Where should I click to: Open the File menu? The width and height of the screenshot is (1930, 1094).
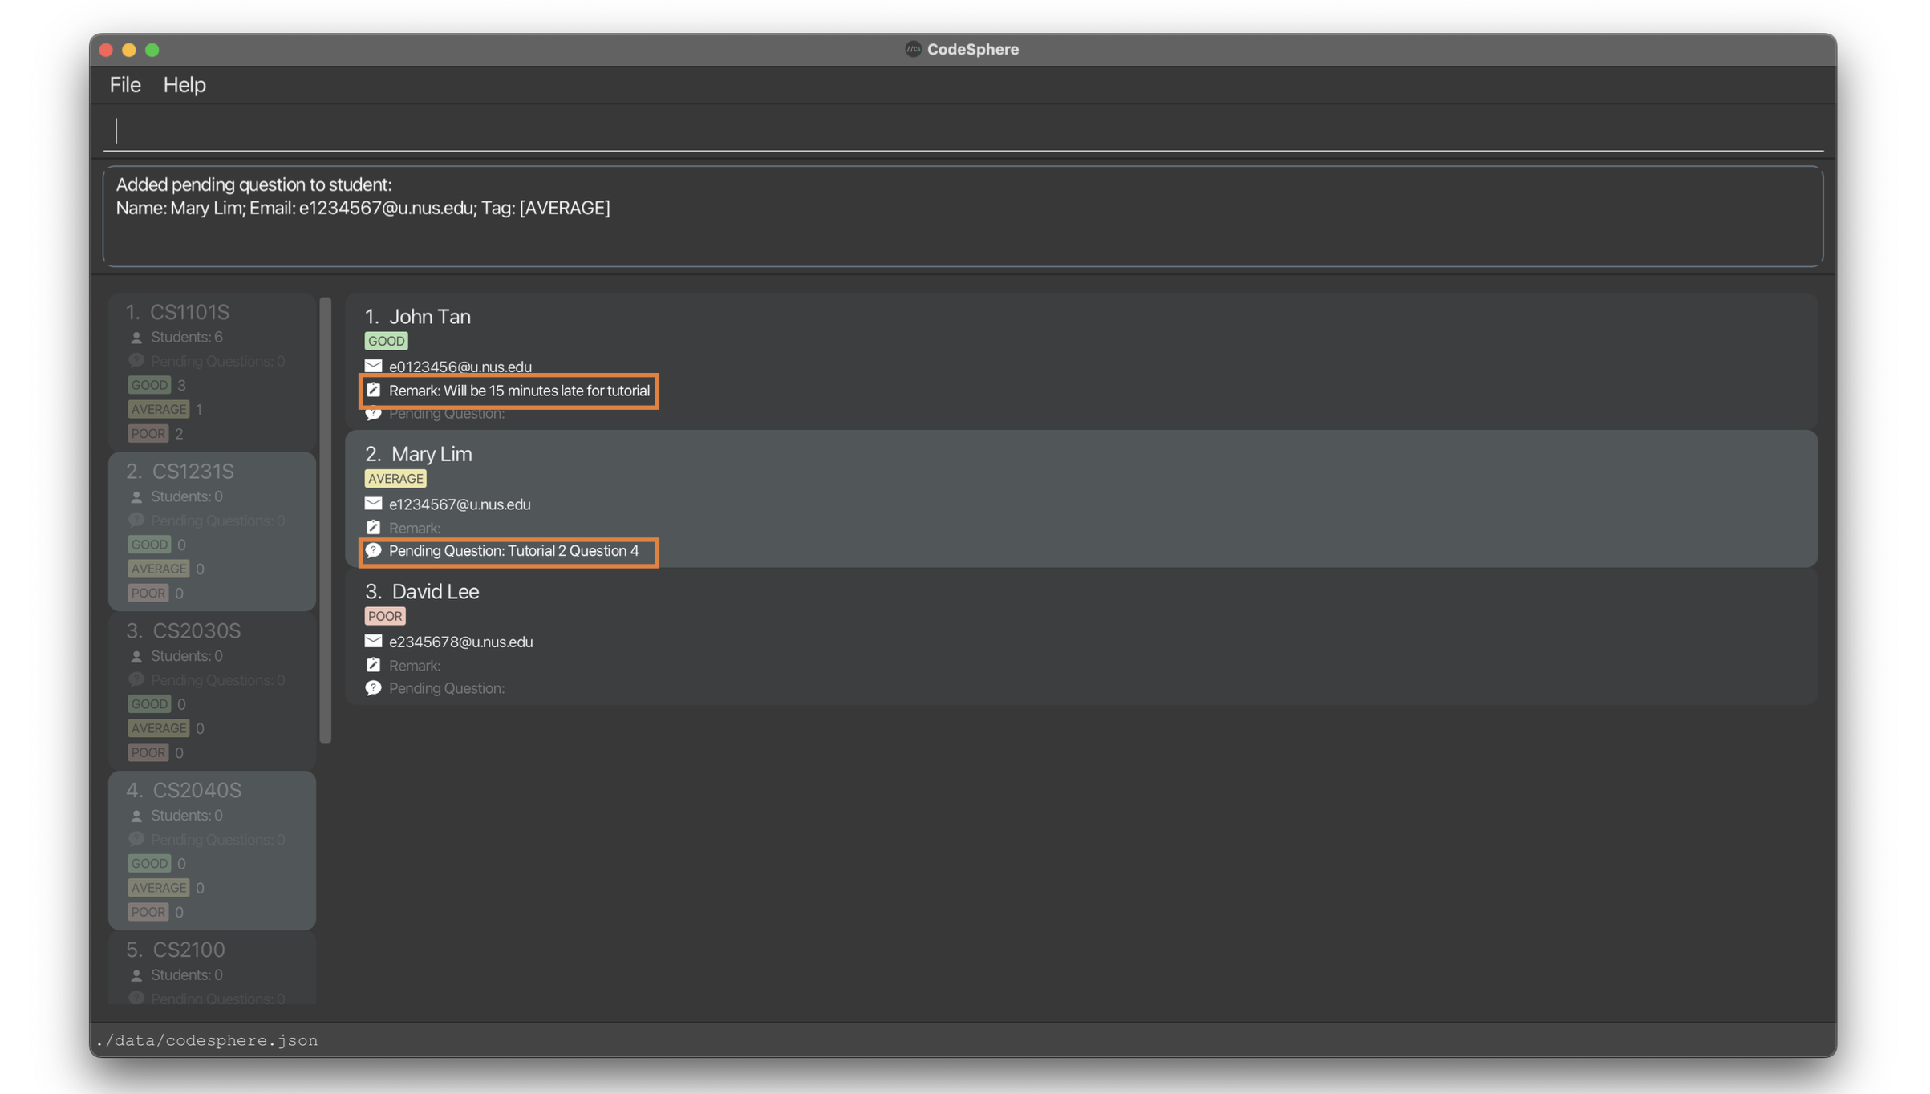125,84
